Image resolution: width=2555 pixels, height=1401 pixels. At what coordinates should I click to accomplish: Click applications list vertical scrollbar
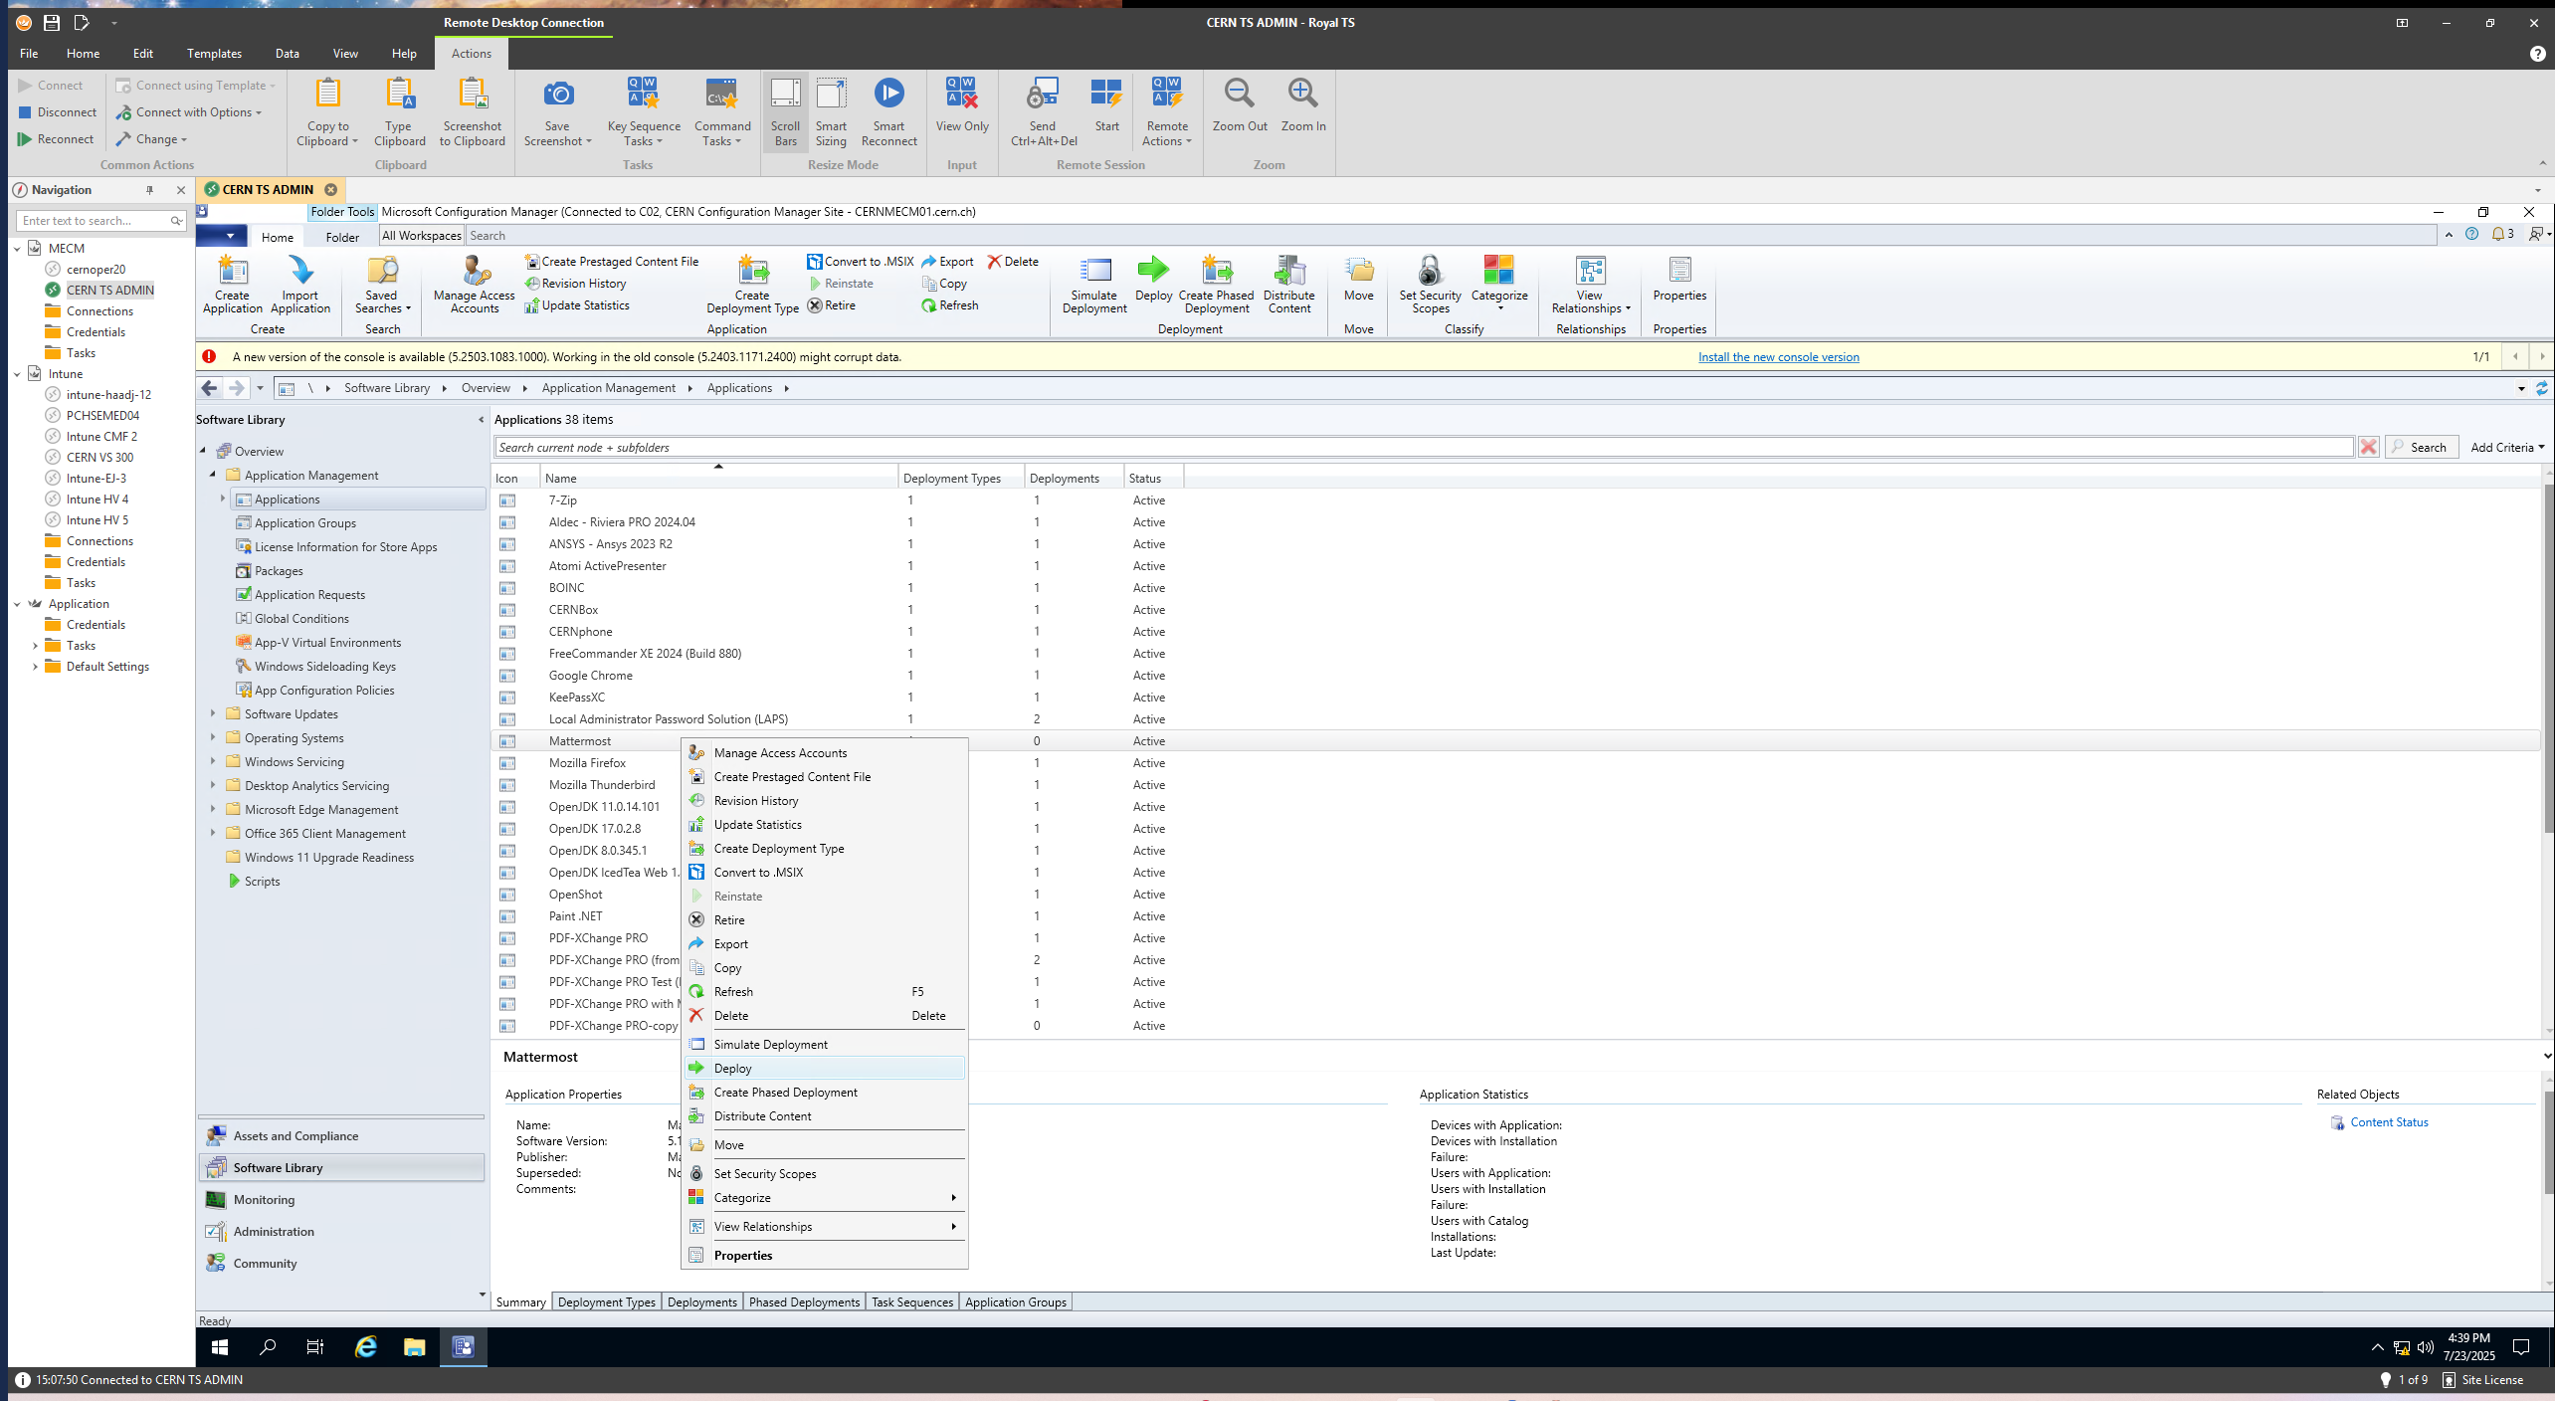(2547, 657)
